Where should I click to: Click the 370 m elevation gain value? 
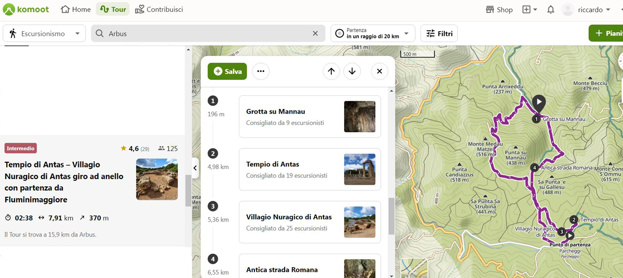coord(99,218)
